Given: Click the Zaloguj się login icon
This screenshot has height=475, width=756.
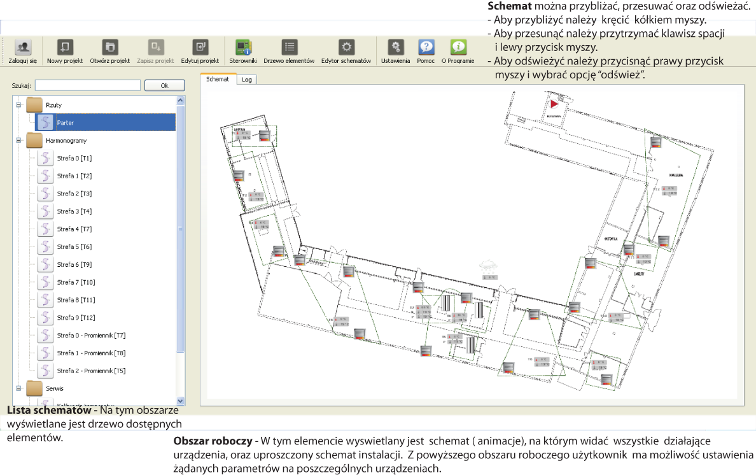Looking at the screenshot, I should [x=23, y=47].
